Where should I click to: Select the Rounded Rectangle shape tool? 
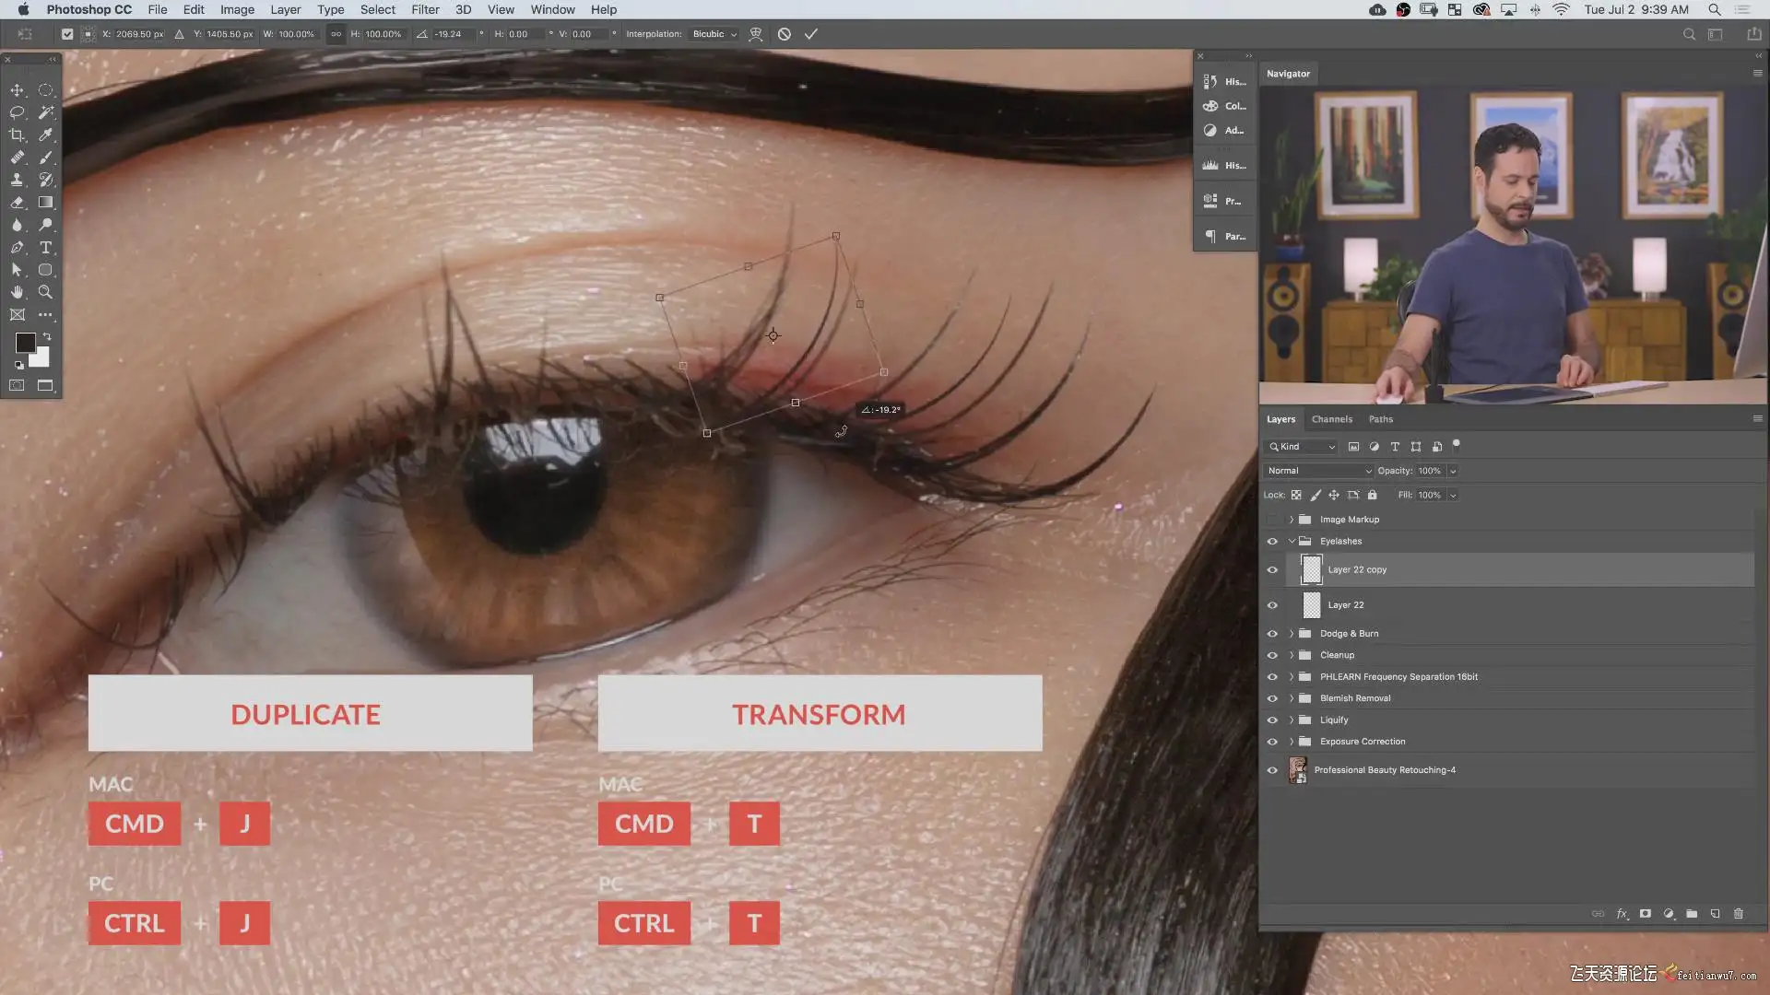click(45, 270)
